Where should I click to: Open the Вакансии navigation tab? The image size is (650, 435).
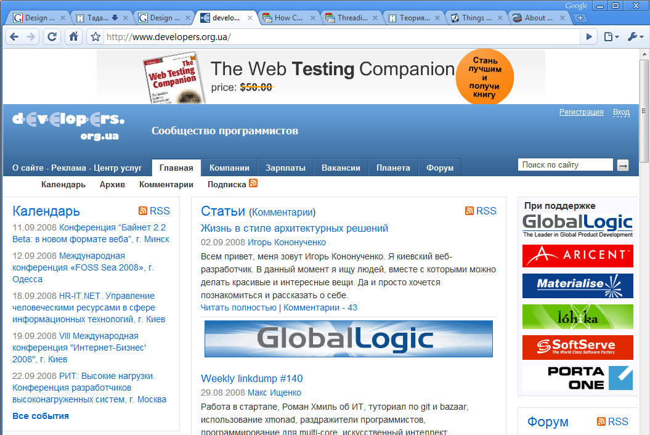pos(341,168)
